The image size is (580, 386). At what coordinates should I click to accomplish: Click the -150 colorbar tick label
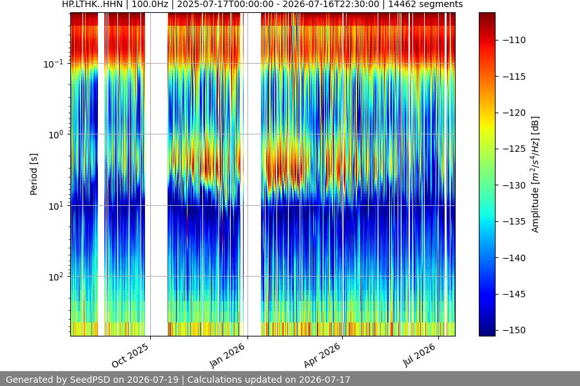pos(514,330)
